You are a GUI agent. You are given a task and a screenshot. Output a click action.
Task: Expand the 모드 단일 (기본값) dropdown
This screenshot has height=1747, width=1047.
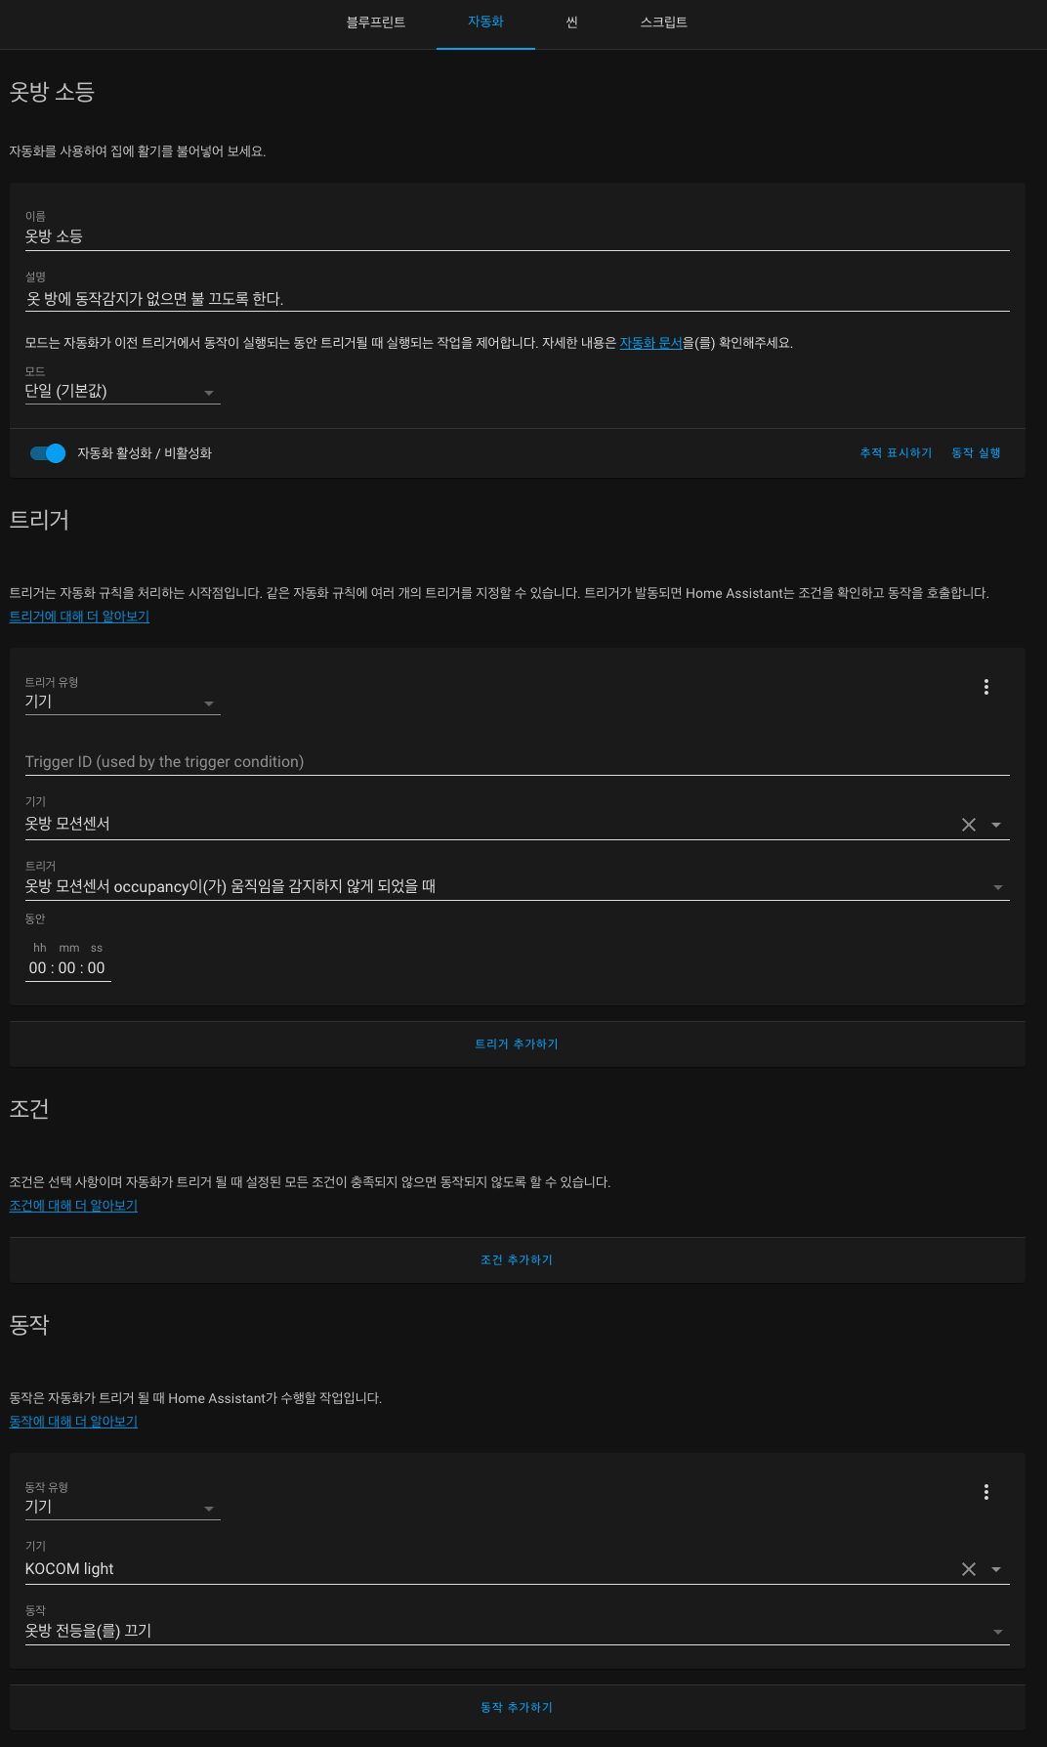[123, 391]
